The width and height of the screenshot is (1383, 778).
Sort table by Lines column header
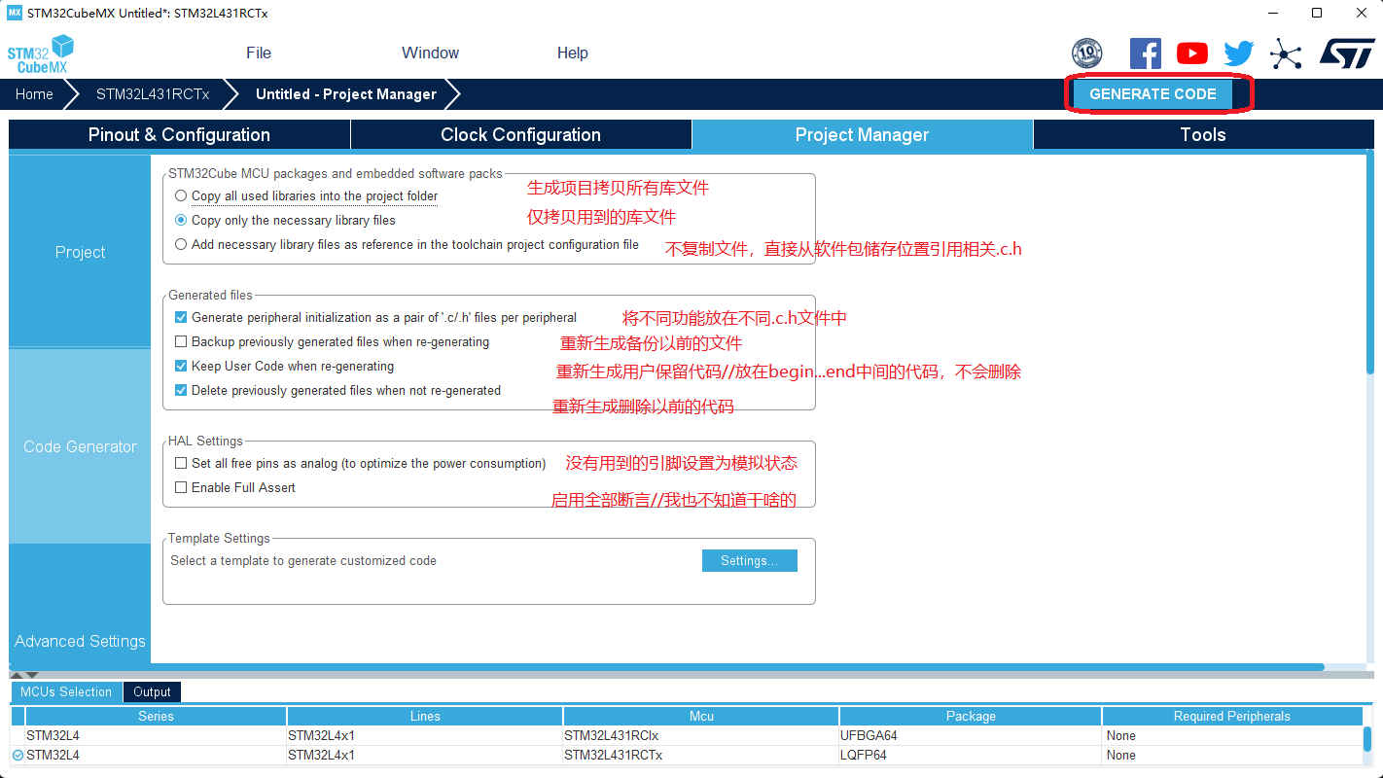(425, 716)
